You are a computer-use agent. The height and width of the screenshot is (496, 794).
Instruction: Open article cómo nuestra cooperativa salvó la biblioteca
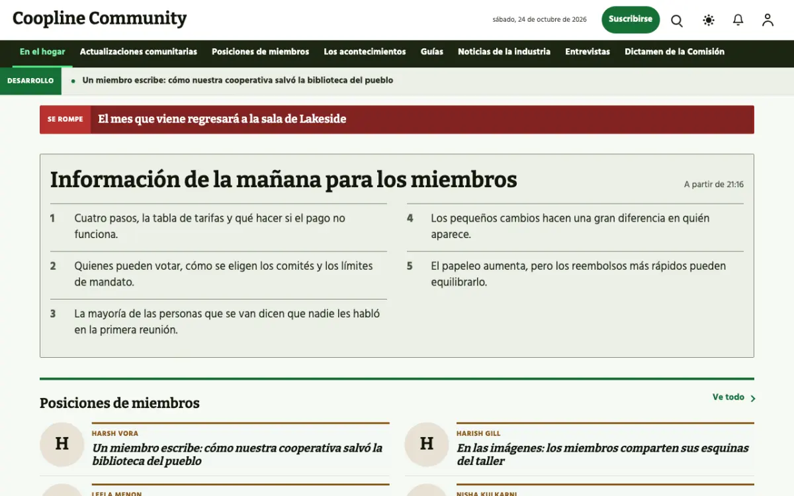pos(238,454)
